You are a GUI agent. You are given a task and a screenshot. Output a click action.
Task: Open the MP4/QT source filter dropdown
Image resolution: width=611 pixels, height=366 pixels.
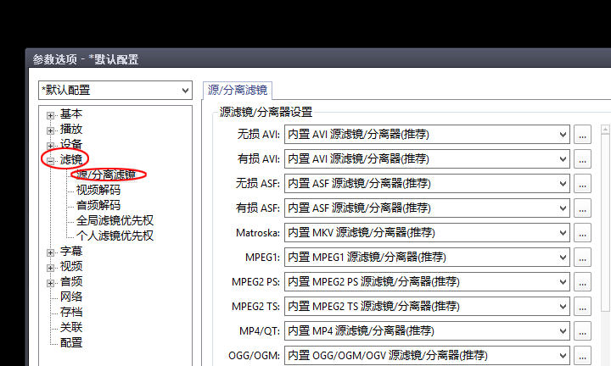[426, 330]
